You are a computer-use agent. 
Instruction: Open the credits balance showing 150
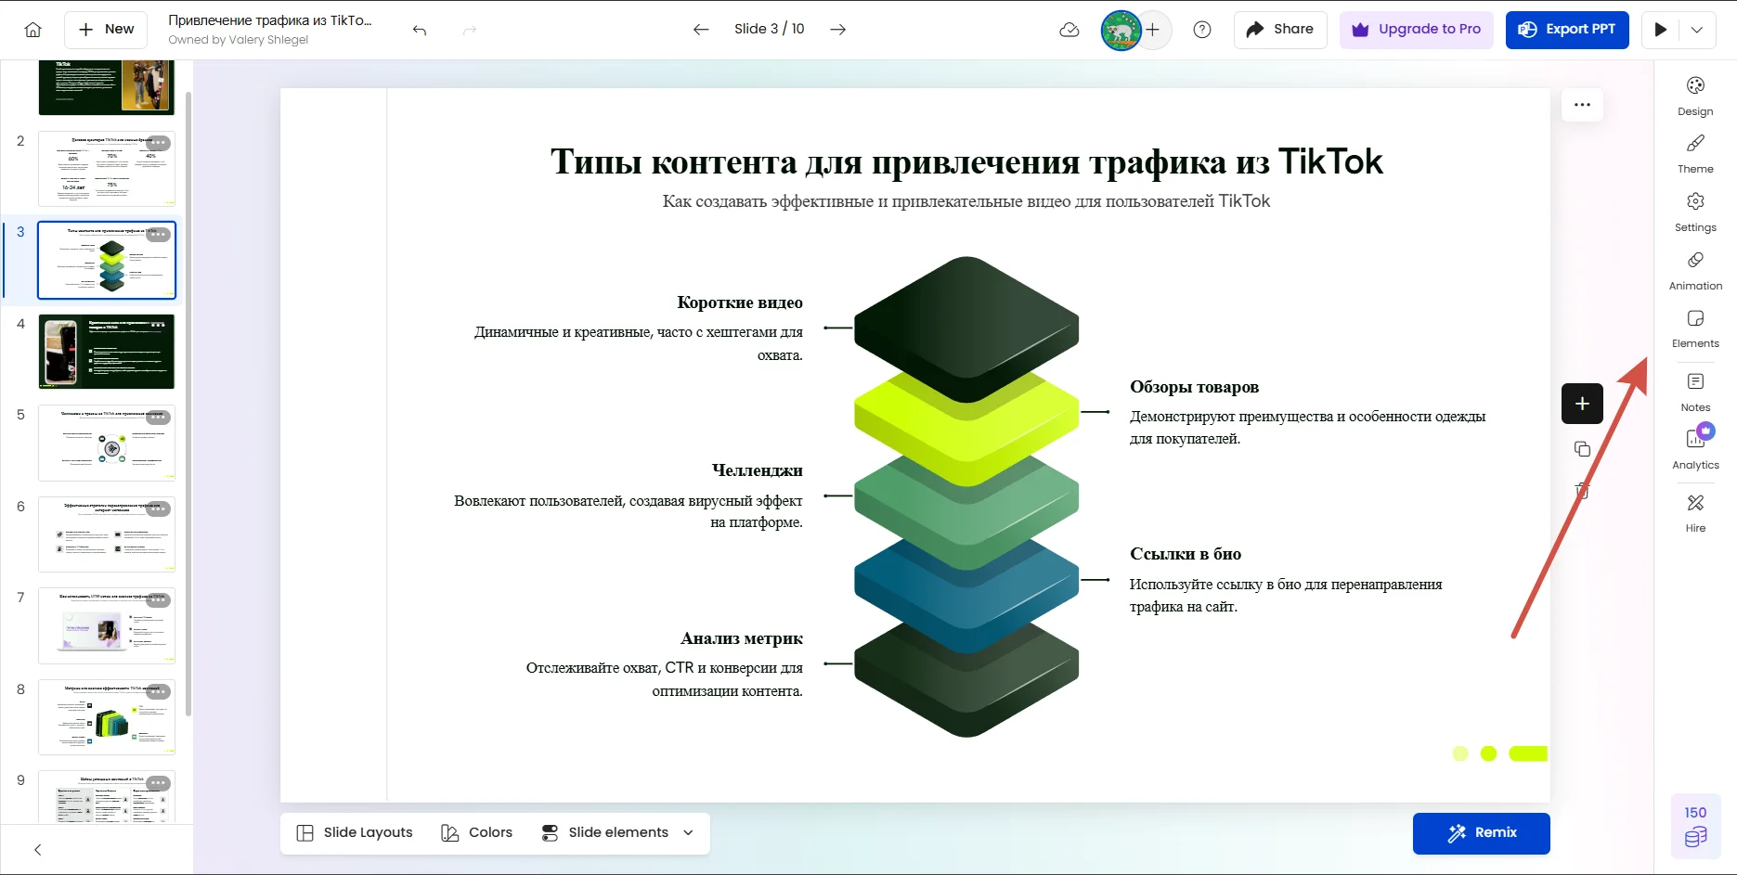pyautogui.click(x=1695, y=826)
